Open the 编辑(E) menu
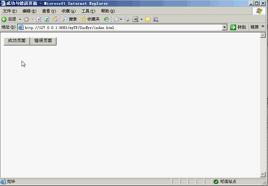268x186 pixels. 29,11
